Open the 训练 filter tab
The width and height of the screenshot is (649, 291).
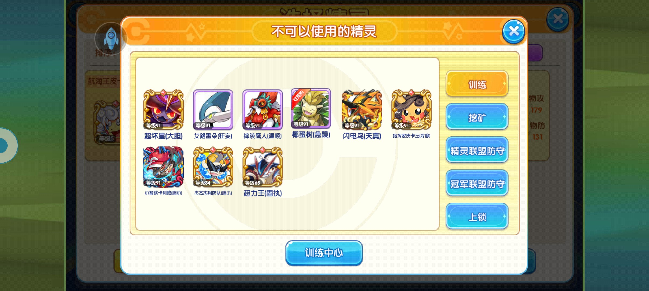477,84
